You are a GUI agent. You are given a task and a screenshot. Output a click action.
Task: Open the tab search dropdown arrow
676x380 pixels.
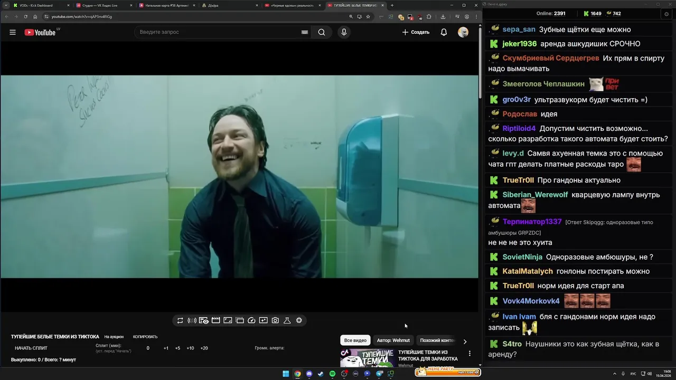5,5
